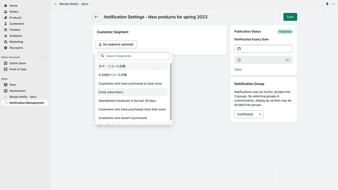Open the Products page
This screenshot has width=338, height=190.
15,18
